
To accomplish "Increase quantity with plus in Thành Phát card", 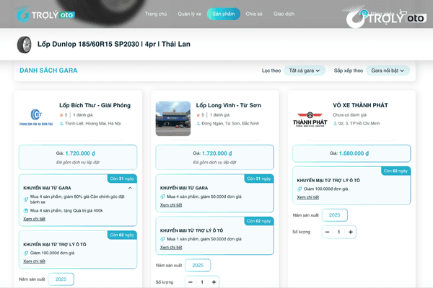I will [x=351, y=232].
